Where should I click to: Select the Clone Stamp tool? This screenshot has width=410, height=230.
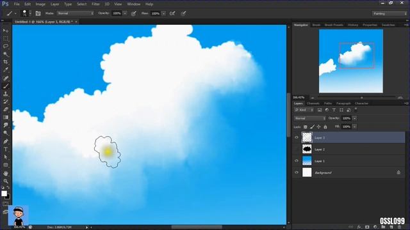[6, 94]
